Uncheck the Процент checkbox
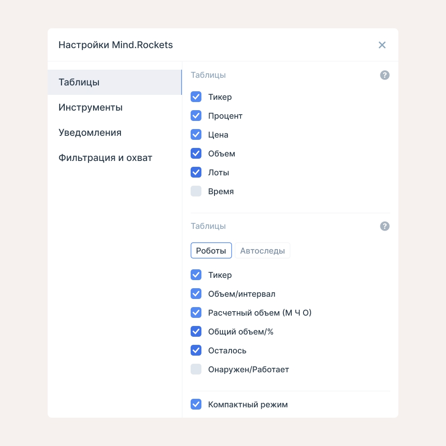The image size is (446, 446). 196,116
